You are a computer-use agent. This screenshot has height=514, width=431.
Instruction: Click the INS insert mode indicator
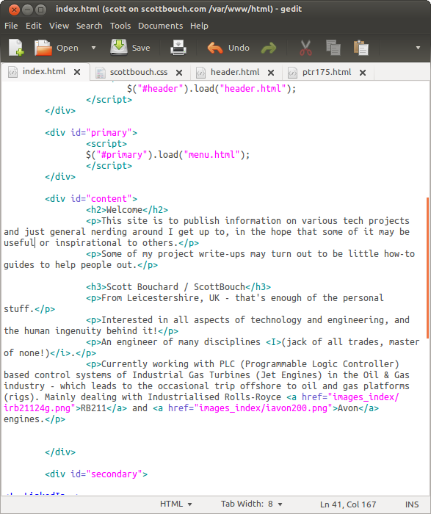[412, 504]
